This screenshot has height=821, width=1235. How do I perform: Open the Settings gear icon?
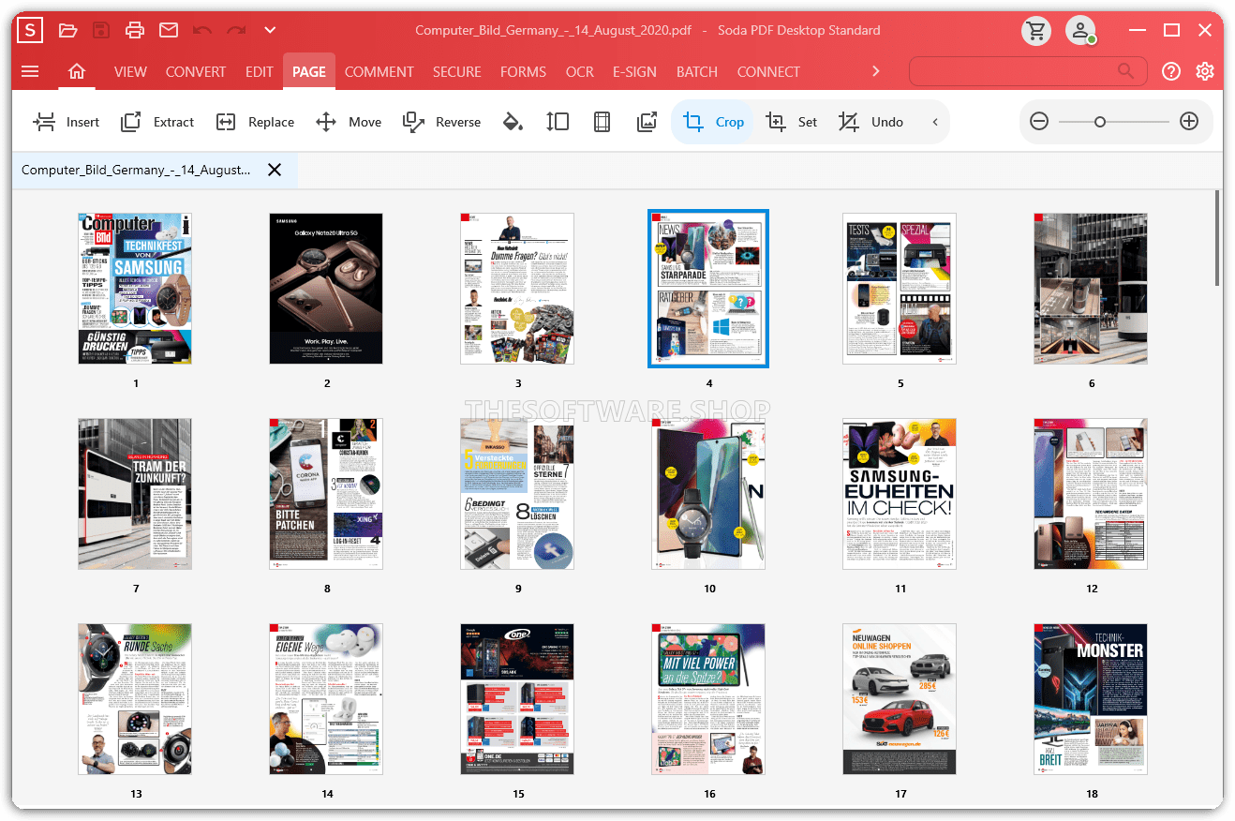pos(1205,71)
